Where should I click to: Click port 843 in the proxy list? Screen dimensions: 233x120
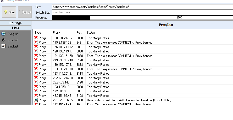click(x=79, y=43)
